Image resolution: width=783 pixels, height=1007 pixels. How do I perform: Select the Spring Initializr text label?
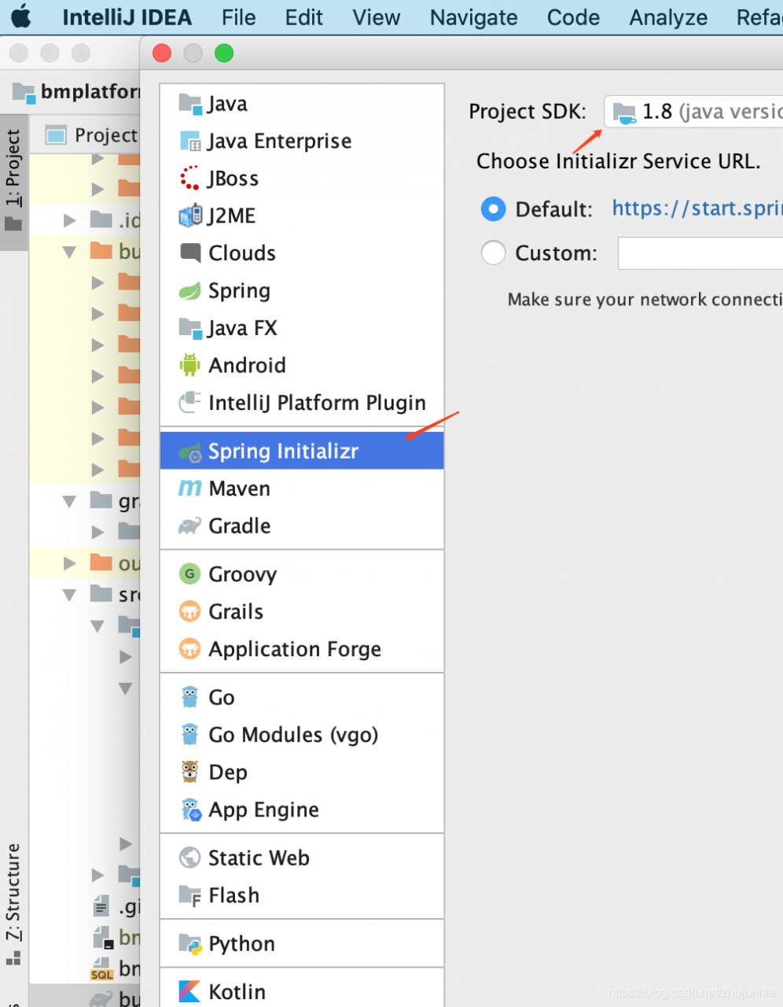pos(283,452)
